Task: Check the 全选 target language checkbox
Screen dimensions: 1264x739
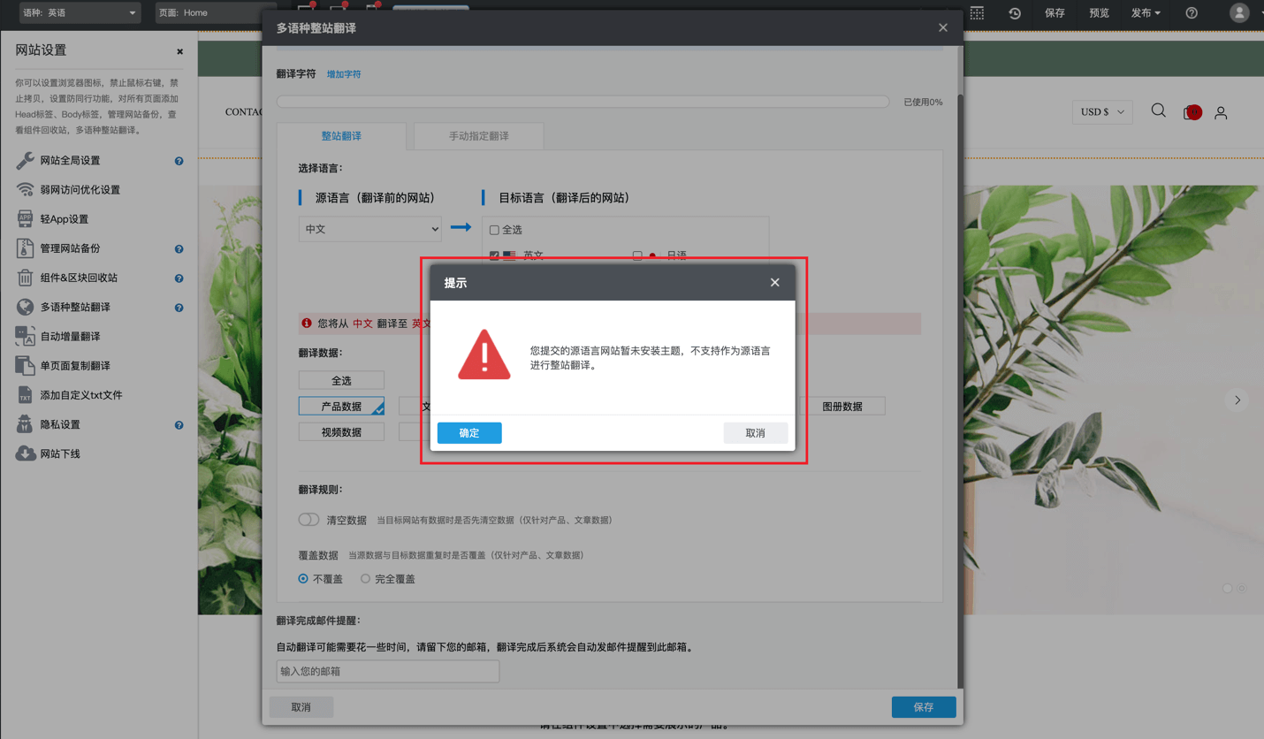Action: coord(494,230)
